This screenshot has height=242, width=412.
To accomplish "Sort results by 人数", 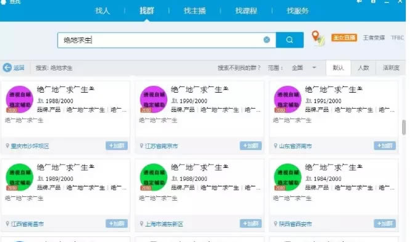I will pyautogui.click(x=363, y=68).
